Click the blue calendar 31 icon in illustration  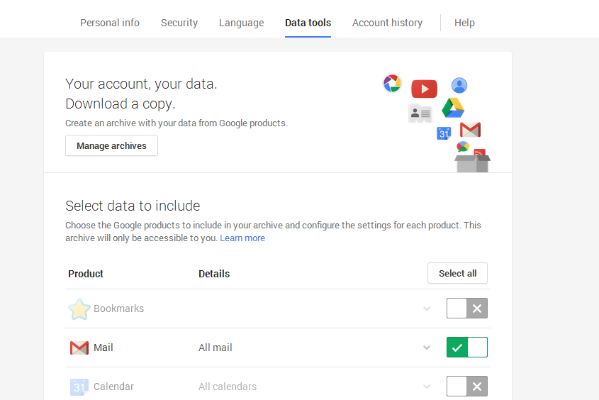(444, 133)
